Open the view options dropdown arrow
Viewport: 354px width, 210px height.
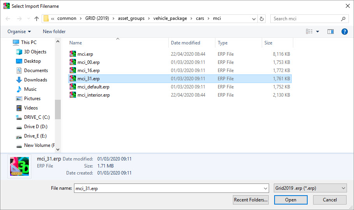[317, 32]
